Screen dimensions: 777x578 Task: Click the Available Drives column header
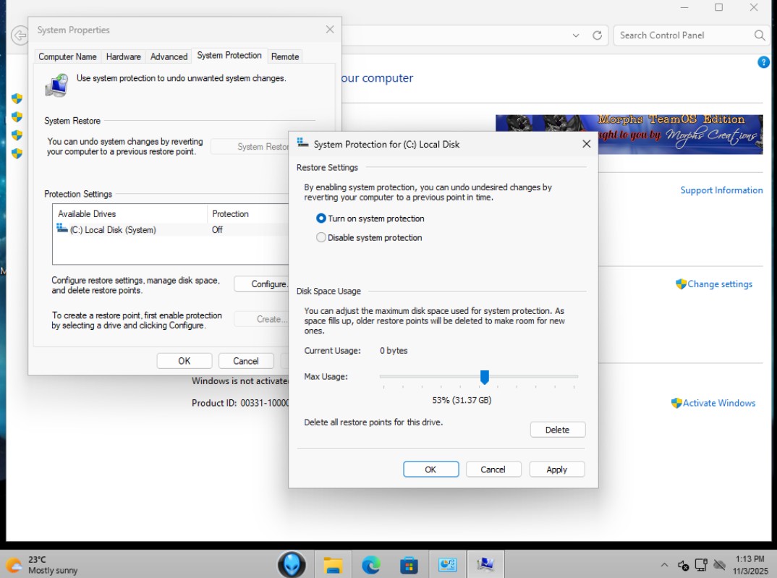(129, 214)
